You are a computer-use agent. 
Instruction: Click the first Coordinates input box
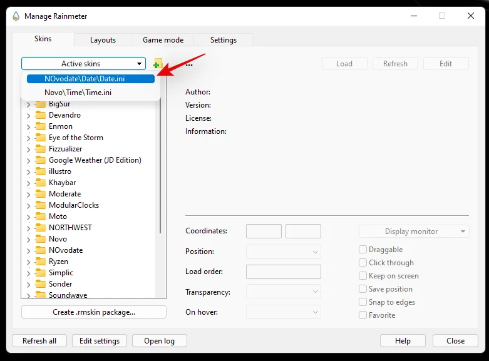tap(264, 231)
